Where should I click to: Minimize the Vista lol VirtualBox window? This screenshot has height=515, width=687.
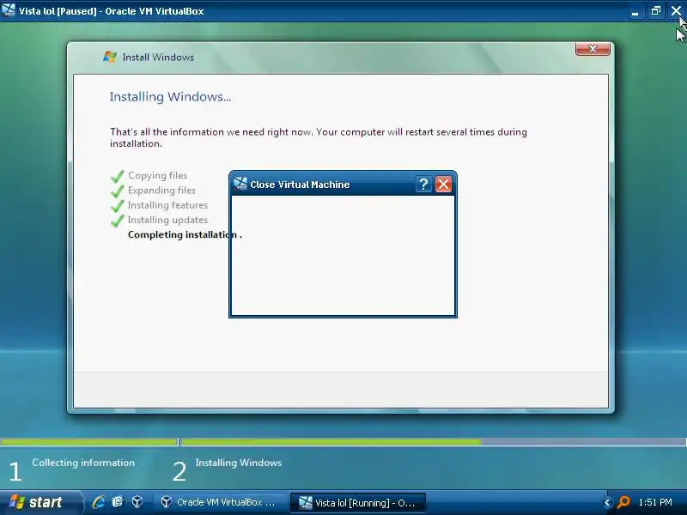coord(635,11)
